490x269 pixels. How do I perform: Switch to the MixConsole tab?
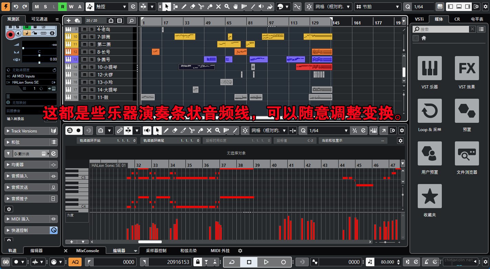87,251
